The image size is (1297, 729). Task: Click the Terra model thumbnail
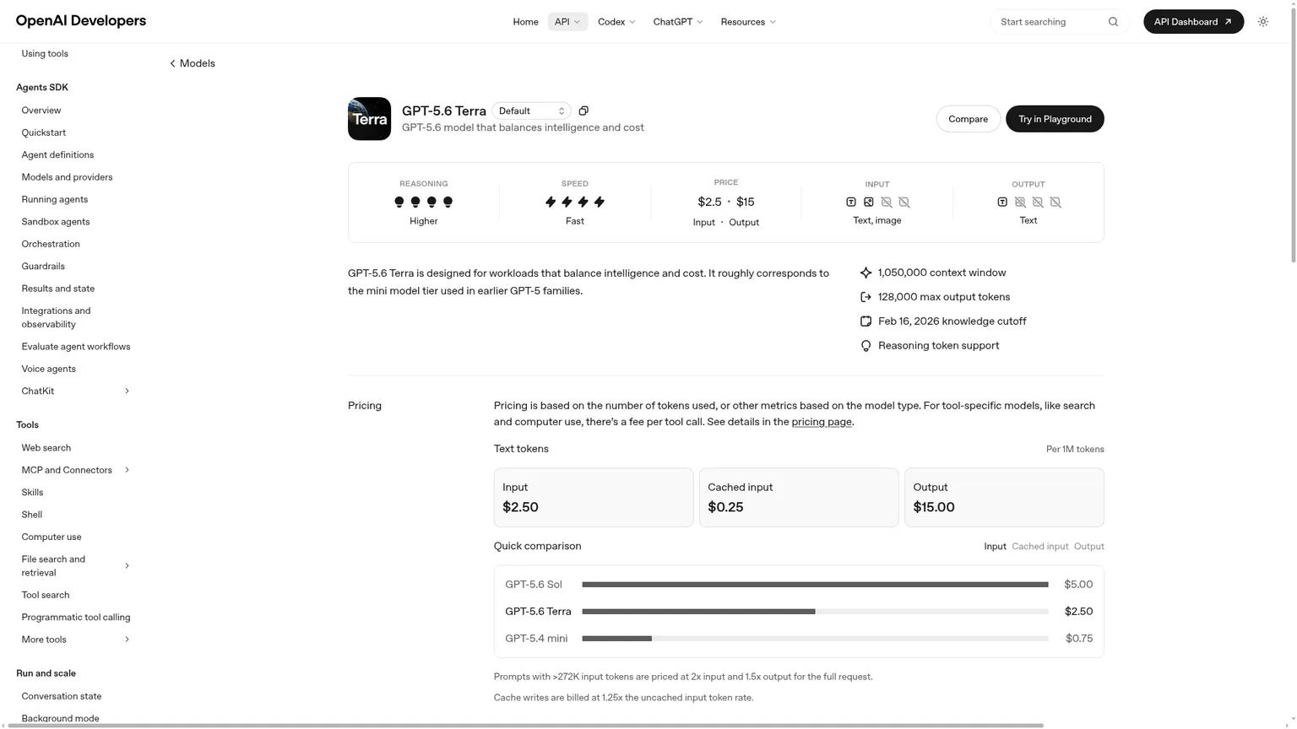coord(369,119)
